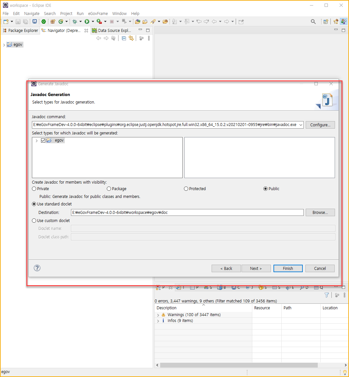This screenshot has width=349, height=377.
Task: Click the Save toolbar icon
Action: point(18,21)
